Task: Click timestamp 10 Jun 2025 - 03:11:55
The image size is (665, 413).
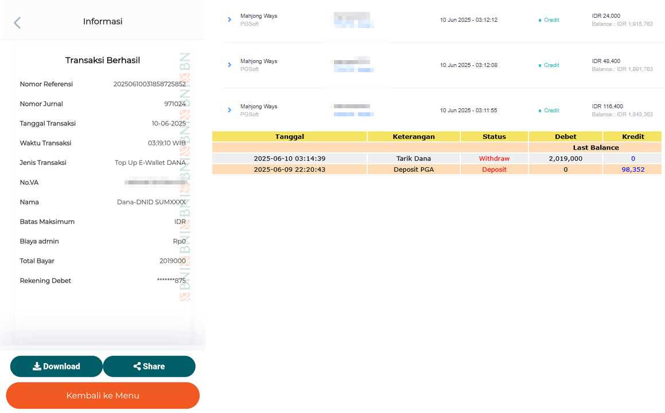Action: [x=469, y=111]
